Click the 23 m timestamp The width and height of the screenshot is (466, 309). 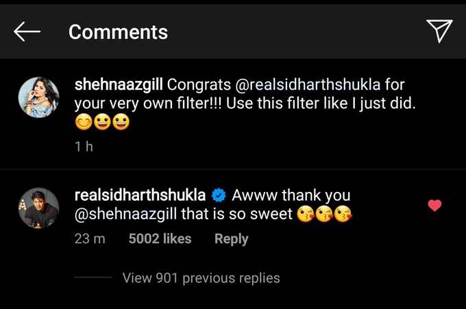pos(90,239)
